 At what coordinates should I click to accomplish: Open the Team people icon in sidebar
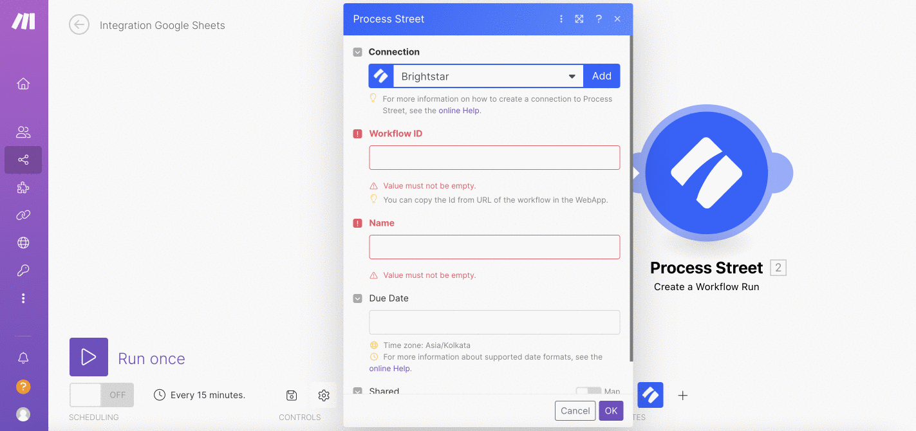pyautogui.click(x=23, y=133)
